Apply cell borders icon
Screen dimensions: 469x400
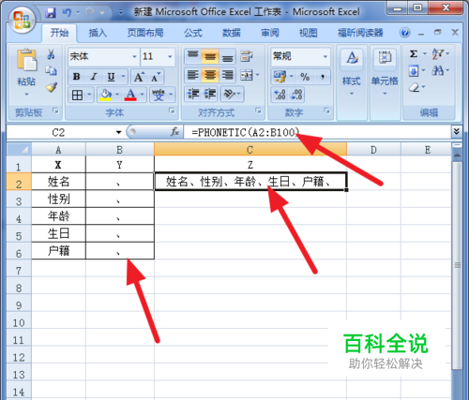[x=77, y=95]
